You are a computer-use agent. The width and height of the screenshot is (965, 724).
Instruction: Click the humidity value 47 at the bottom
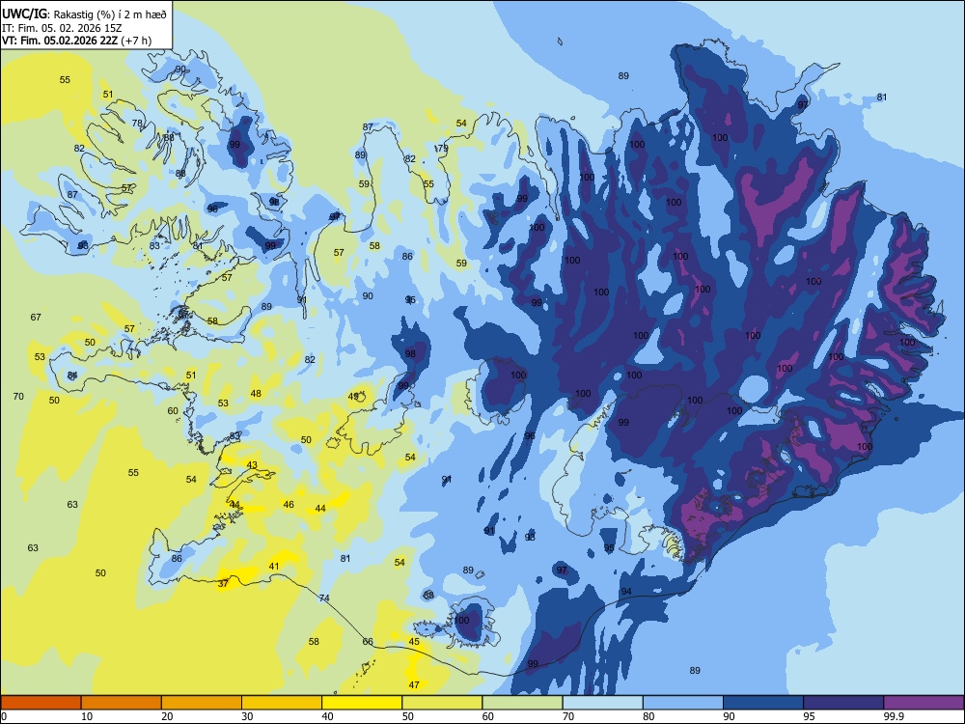(x=414, y=684)
